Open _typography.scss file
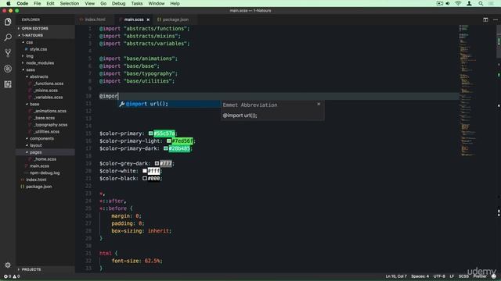The height and width of the screenshot is (281, 501). pos(50,125)
